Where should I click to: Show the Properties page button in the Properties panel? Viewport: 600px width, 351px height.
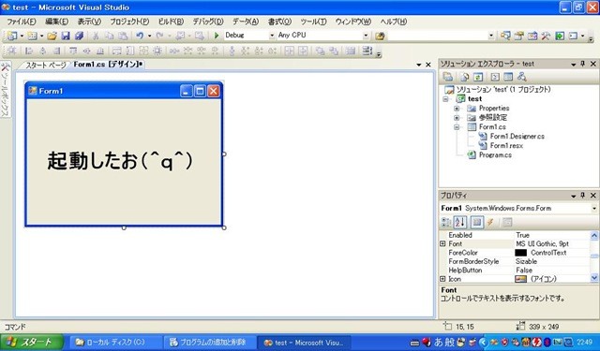(477, 222)
